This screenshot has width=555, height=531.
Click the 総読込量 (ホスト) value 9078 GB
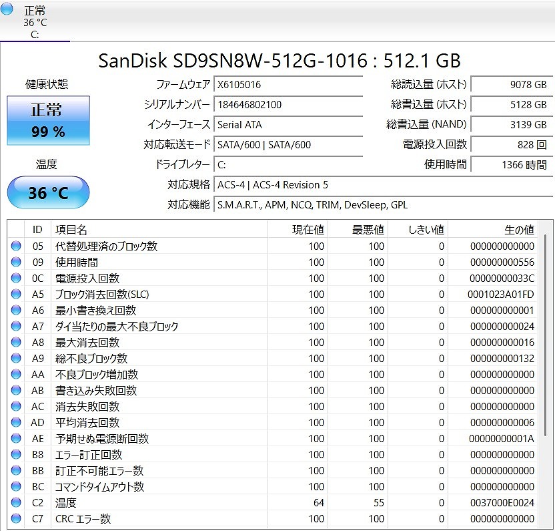coord(510,85)
